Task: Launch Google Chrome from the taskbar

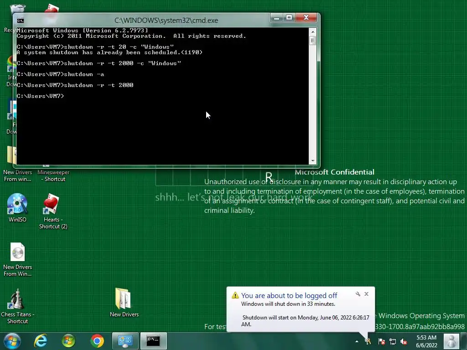Action: coord(97,341)
